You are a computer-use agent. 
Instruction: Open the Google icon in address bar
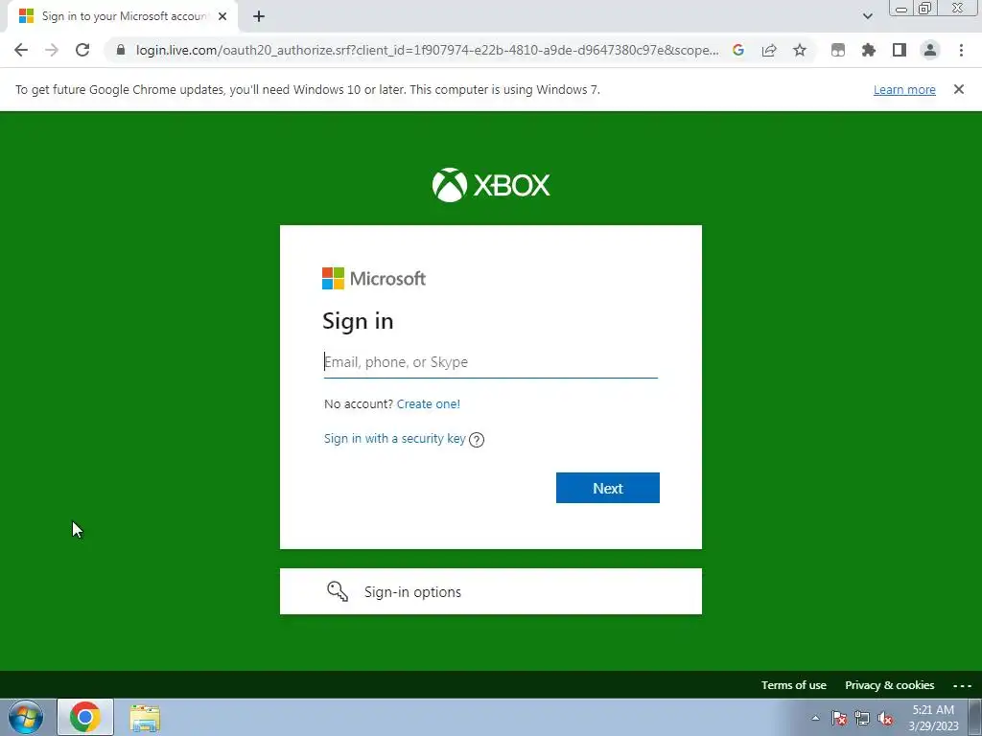point(738,50)
